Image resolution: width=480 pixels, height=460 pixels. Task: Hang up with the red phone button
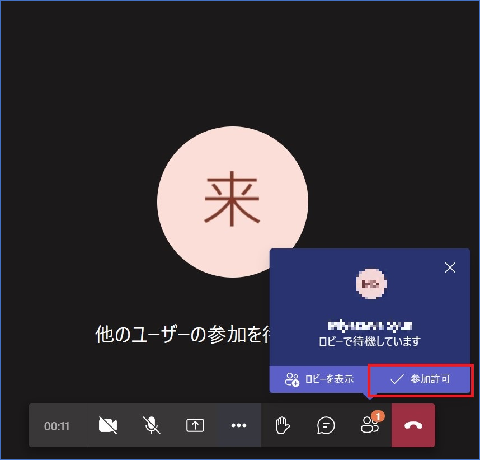point(413,426)
